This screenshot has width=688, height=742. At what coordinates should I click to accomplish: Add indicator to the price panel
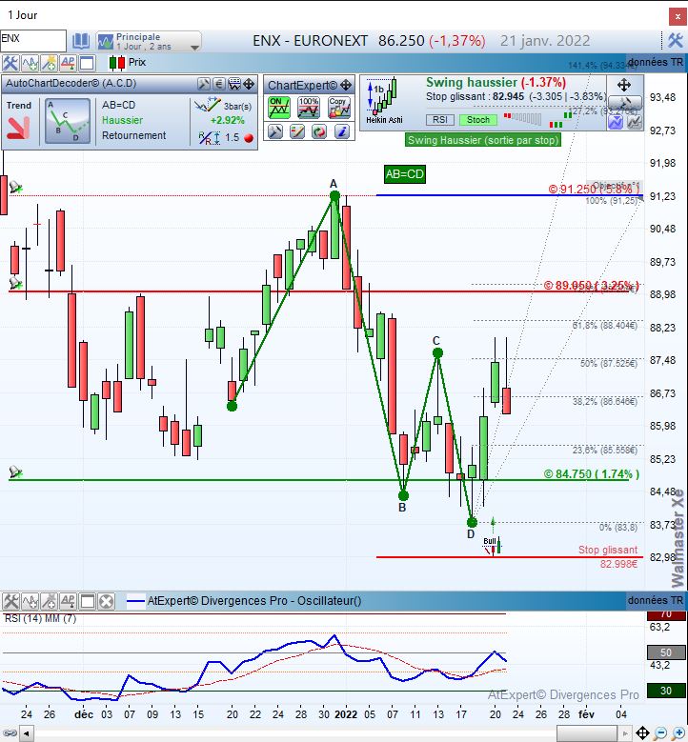30,63
